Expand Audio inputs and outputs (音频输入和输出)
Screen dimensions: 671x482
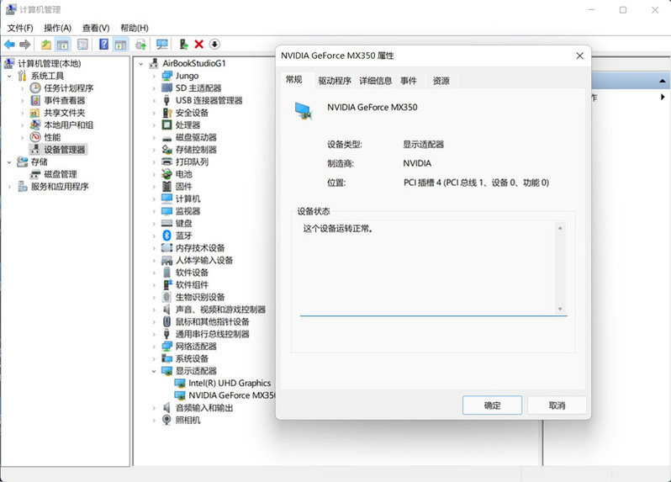[154, 408]
